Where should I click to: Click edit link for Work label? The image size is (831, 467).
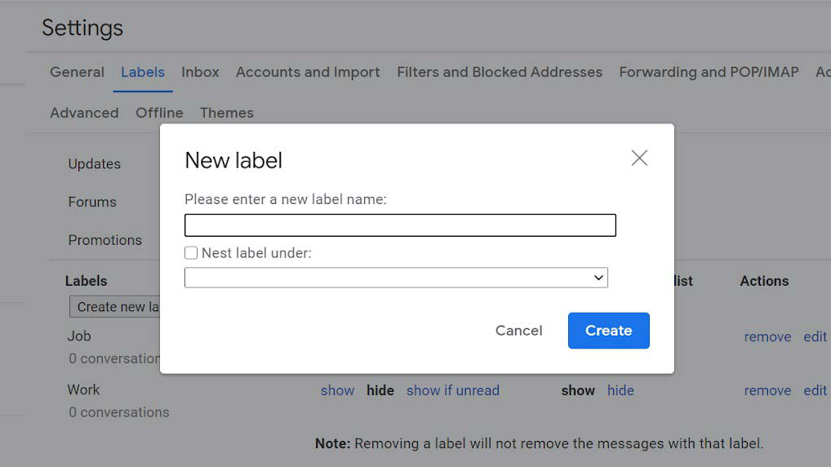coord(815,391)
